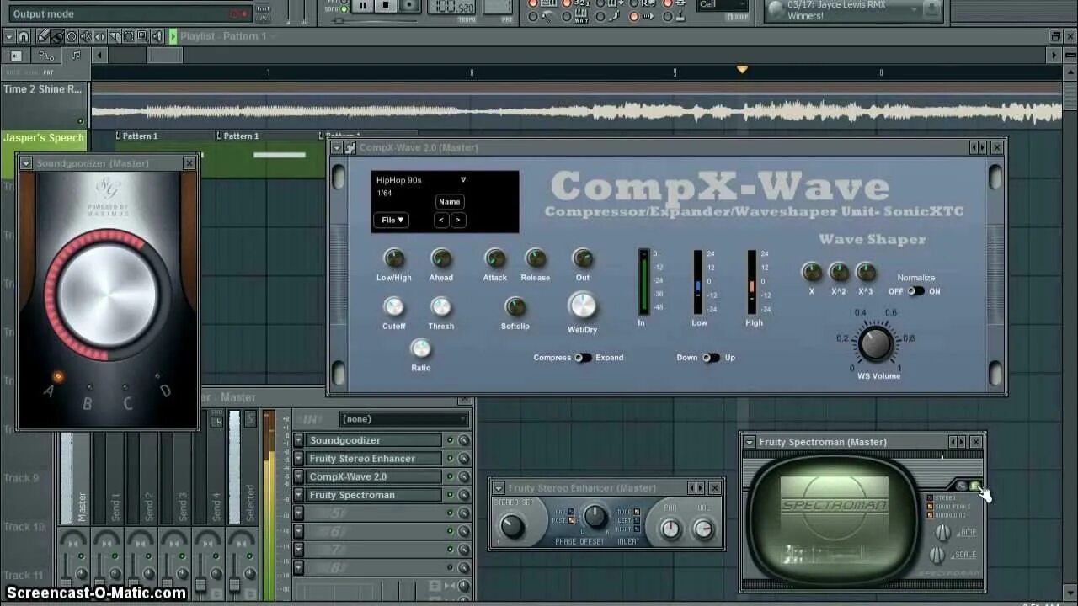Screen dimensions: 1078x606
Task: Click the Phase Offset knob in Stereo Enhancer
Action: coord(595,516)
